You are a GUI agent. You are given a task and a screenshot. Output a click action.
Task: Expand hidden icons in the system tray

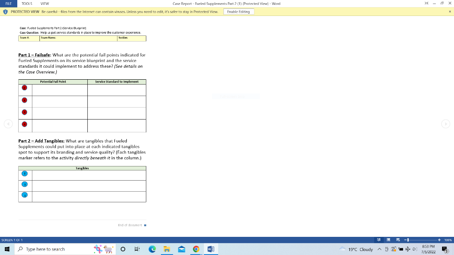(x=380, y=249)
